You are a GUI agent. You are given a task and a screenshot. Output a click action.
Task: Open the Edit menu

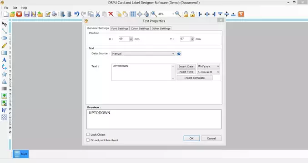[x=15, y=8]
